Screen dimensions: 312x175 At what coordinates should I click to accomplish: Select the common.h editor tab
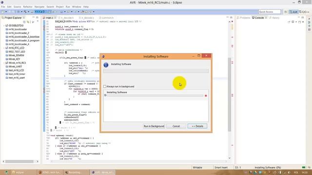[x=106, y=18]
